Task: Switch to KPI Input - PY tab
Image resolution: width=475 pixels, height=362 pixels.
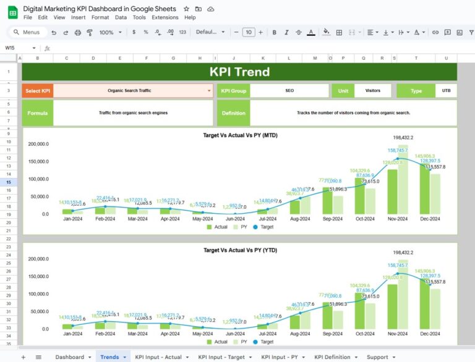Action: tap(280, 357)
